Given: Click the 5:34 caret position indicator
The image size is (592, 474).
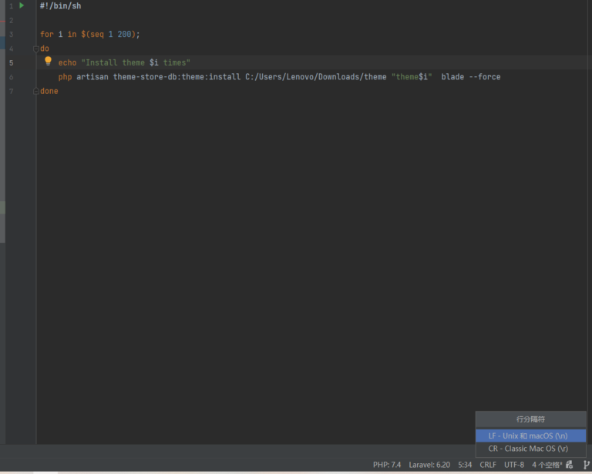Looking at the screenshot, I should [x=465, y=465].
